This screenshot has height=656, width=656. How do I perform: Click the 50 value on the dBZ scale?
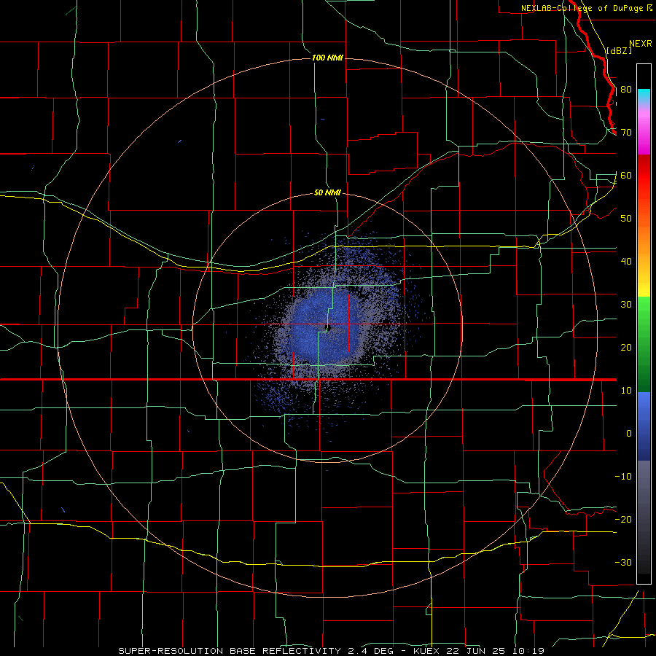pos(626,219)
